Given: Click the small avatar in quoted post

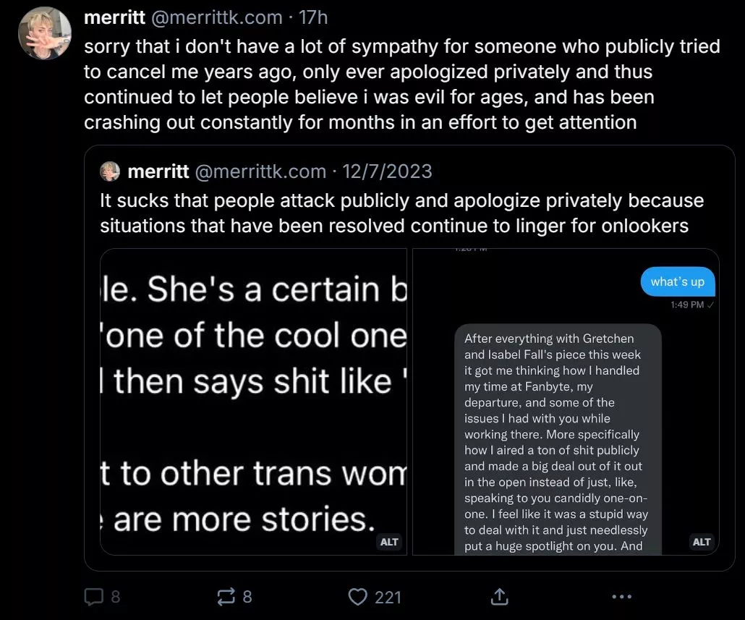Looking at the screenshot, I should pyautogui.click(x=110, y=171).
